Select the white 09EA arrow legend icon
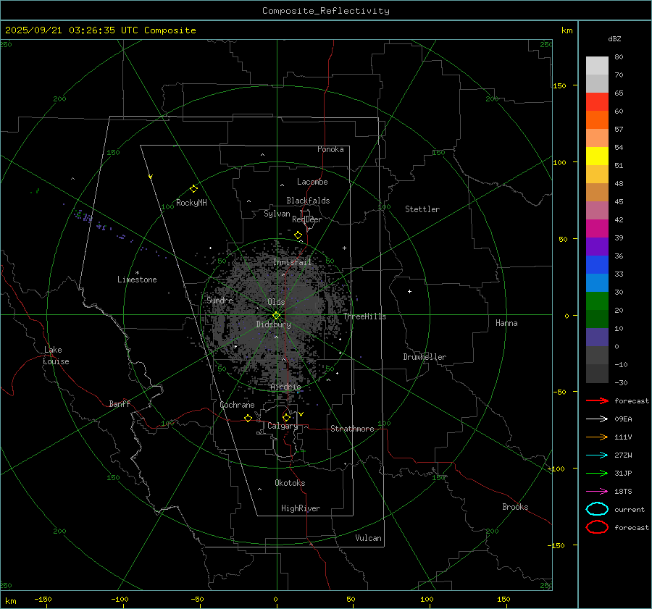Screen dimensions: 652x609 [597, 419]
